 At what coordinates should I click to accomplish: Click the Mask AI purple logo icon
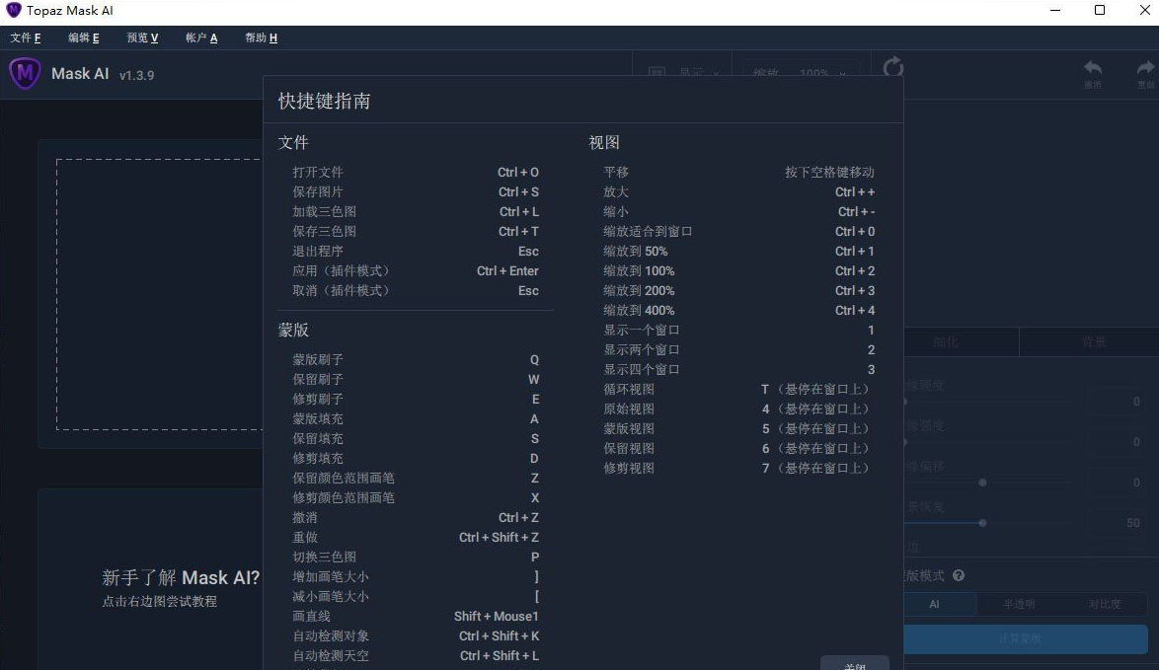[x=25, y=73]
